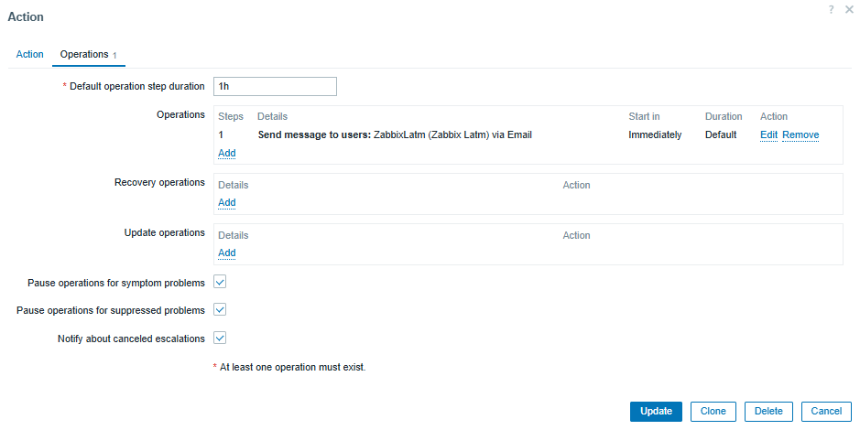The height and width of the screenshot is (430, 860).
Task: Remove the ZabbixLatm email operation
Action: pos(800,134)
